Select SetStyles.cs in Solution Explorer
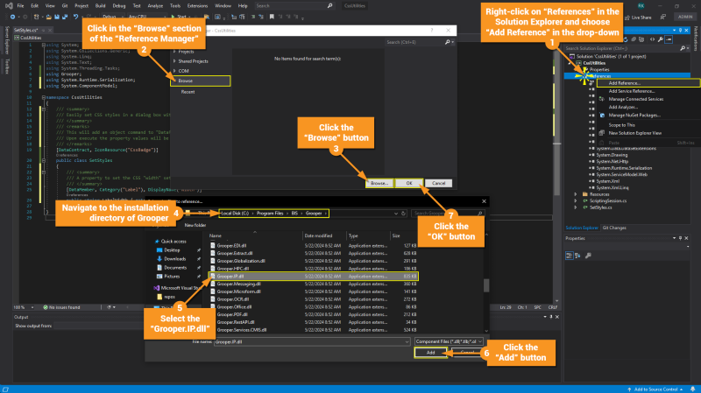Image resolution: width=701 pixels, height=393 pixels. (600, 207)
